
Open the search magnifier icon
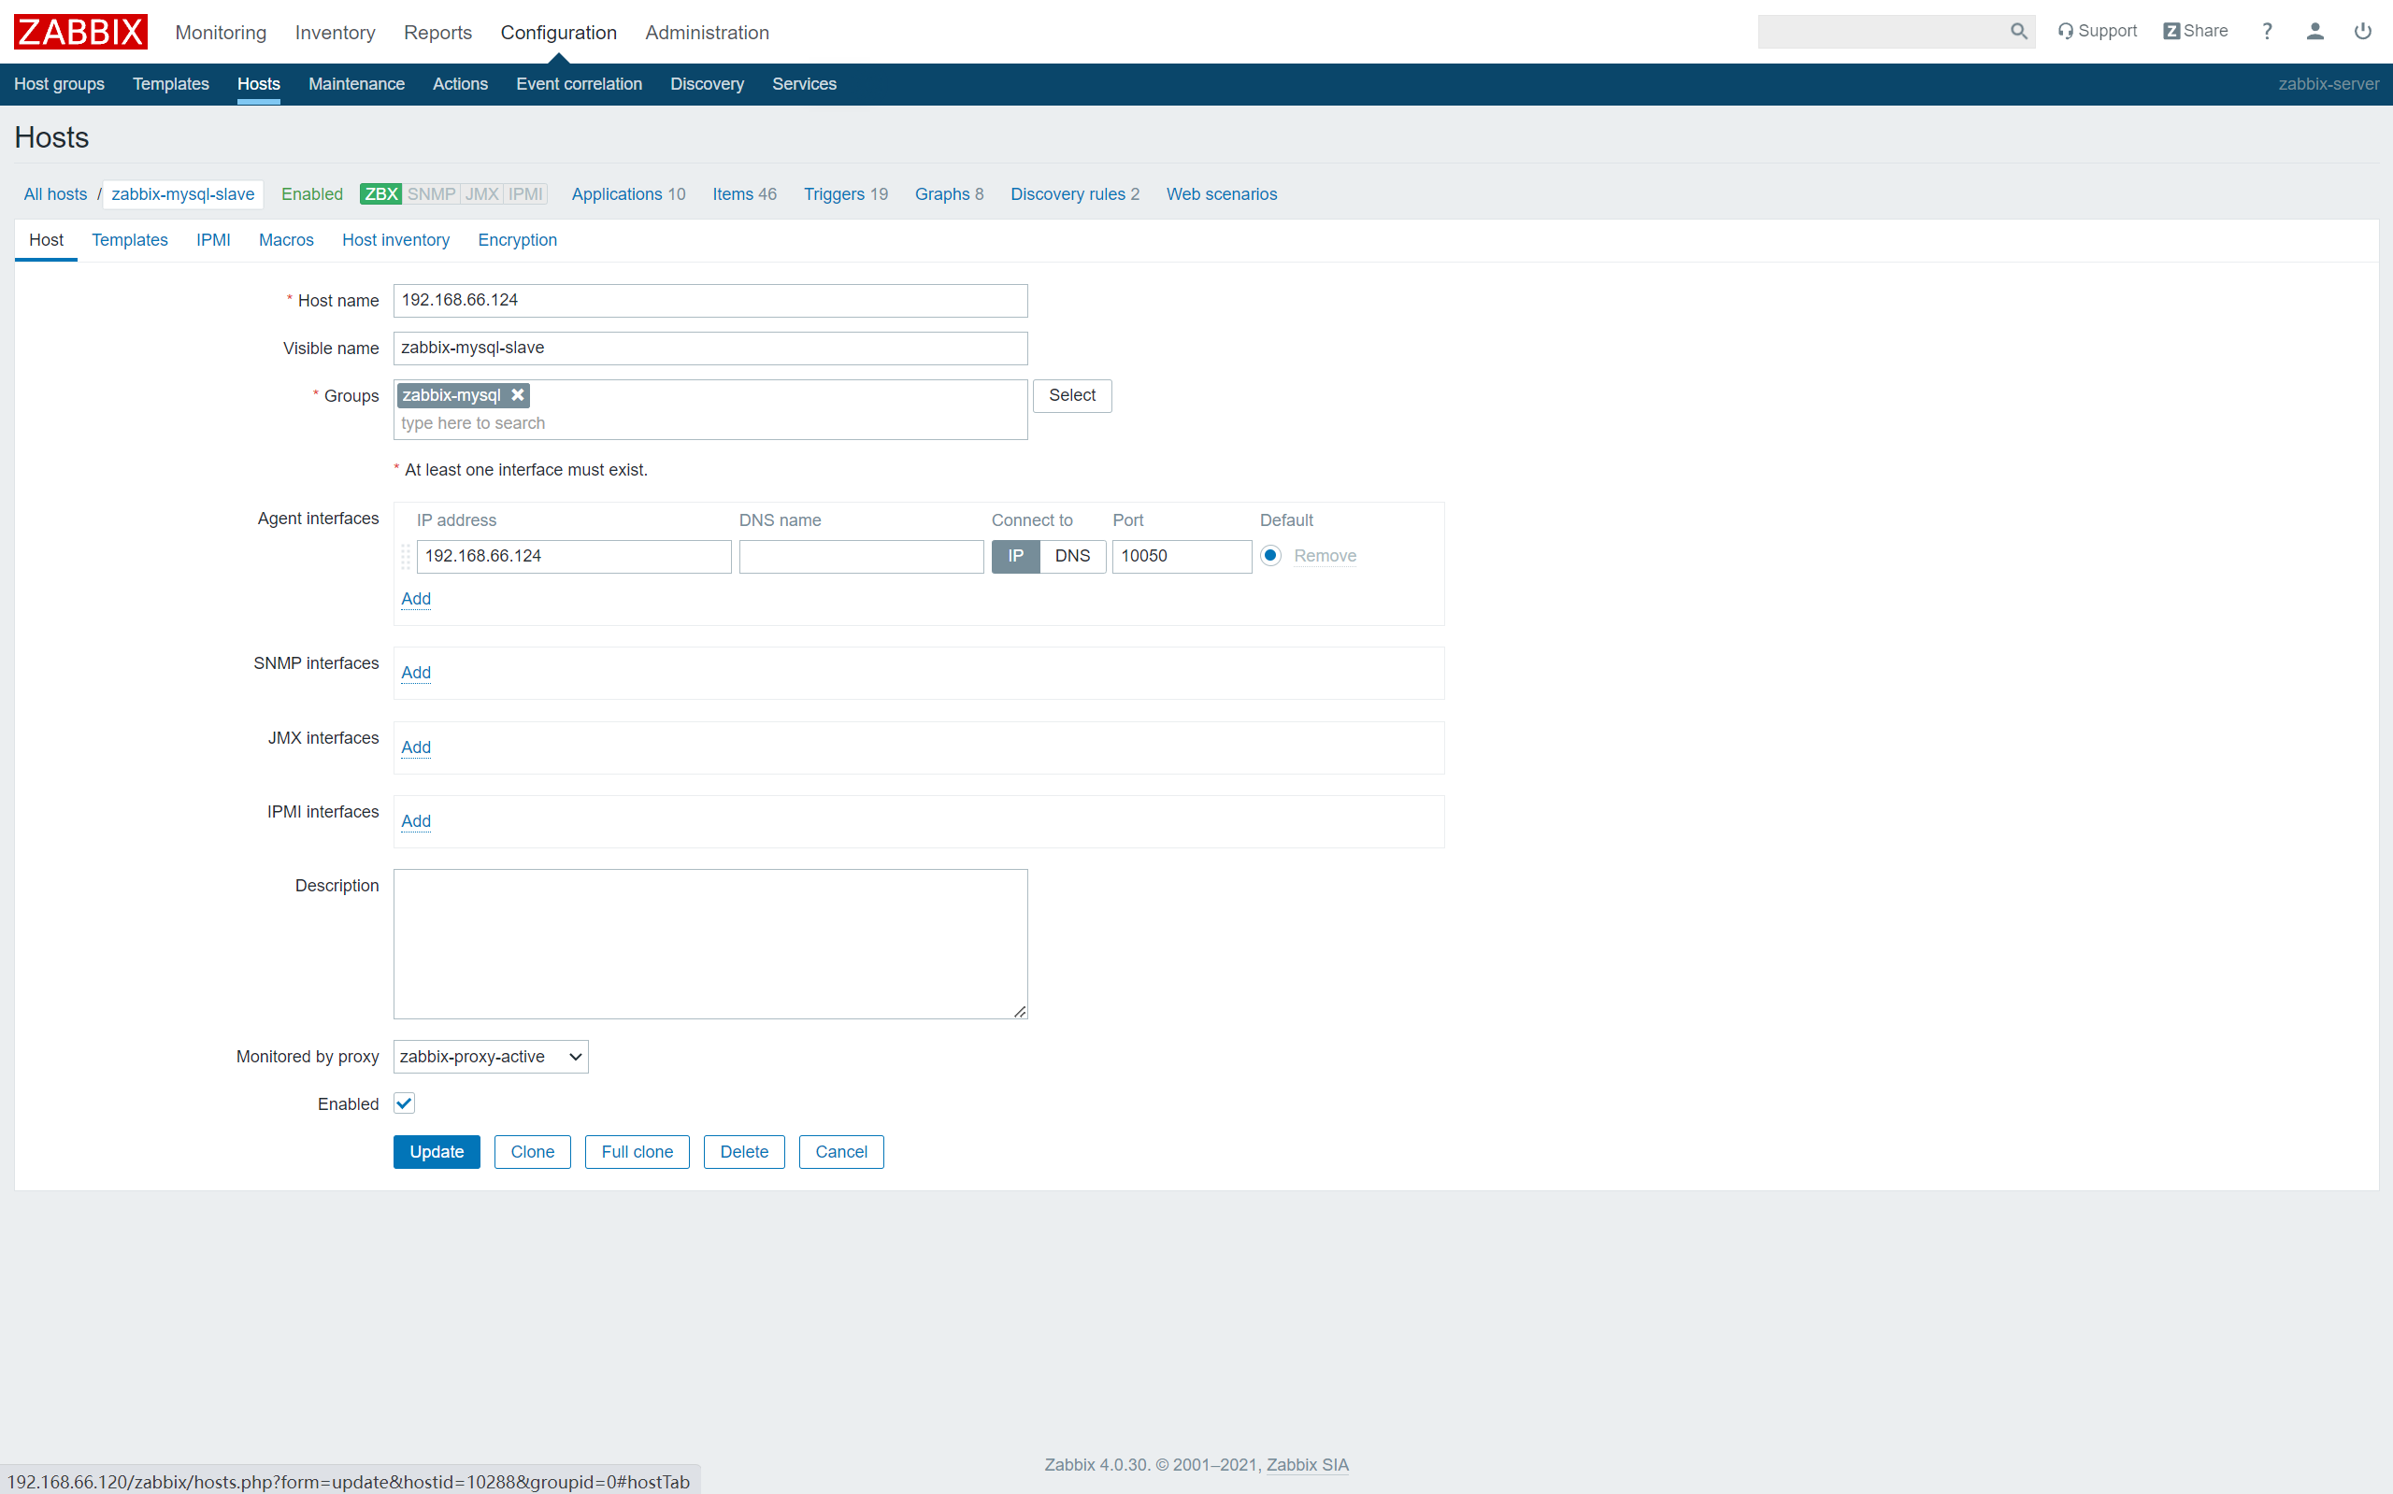click(x=2018, y=31)
